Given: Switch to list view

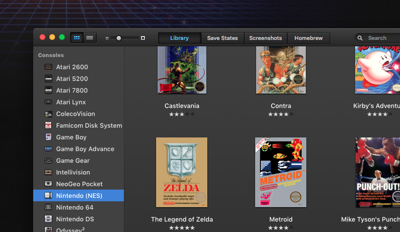Looking at the screenshot, I should 89,38.
